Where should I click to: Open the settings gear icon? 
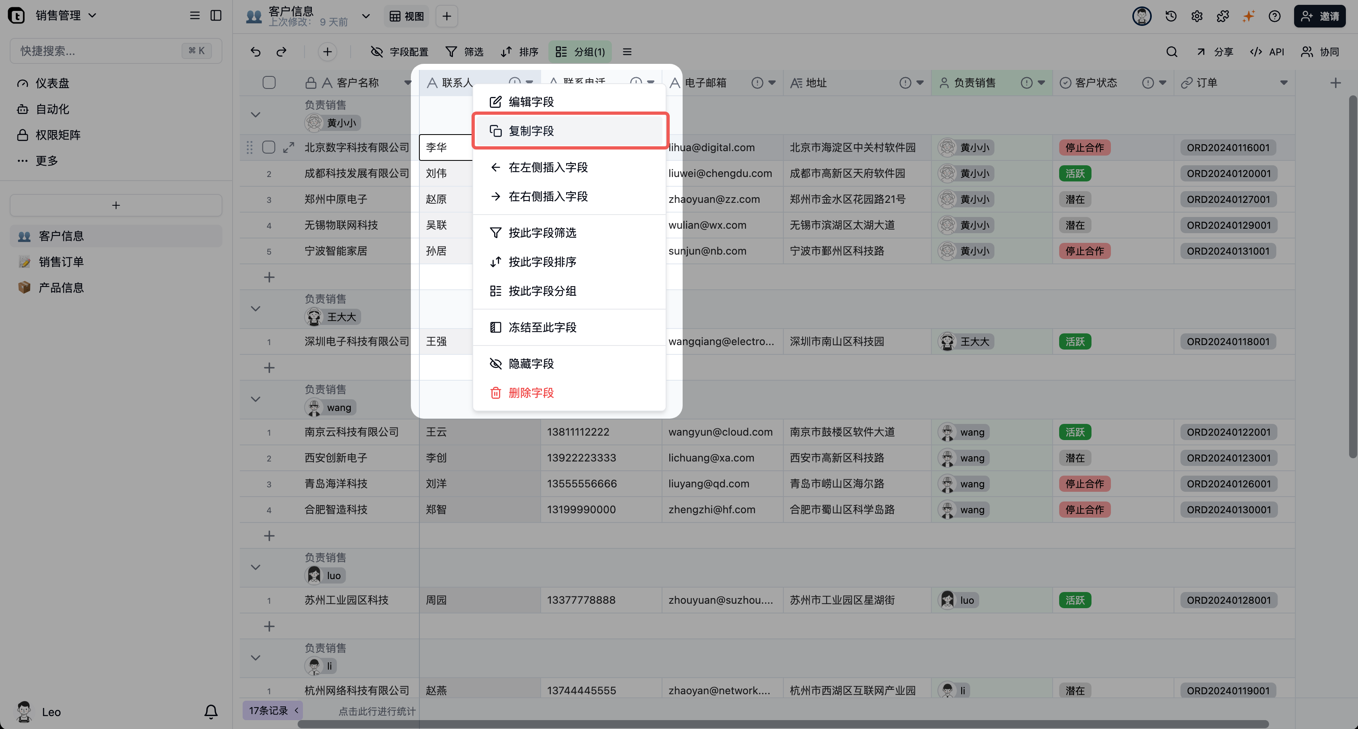(1197, 16)
